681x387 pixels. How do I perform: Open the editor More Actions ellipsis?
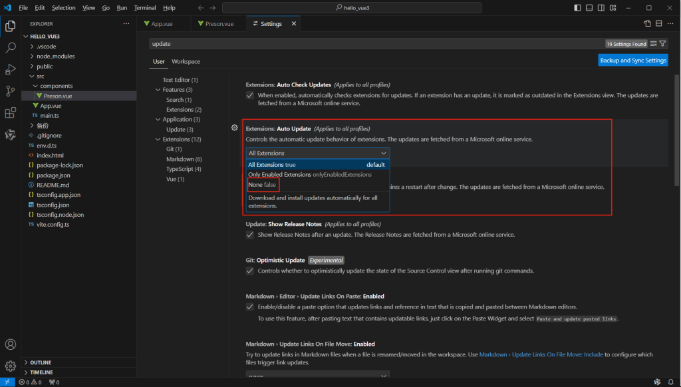tap(670, 23)
